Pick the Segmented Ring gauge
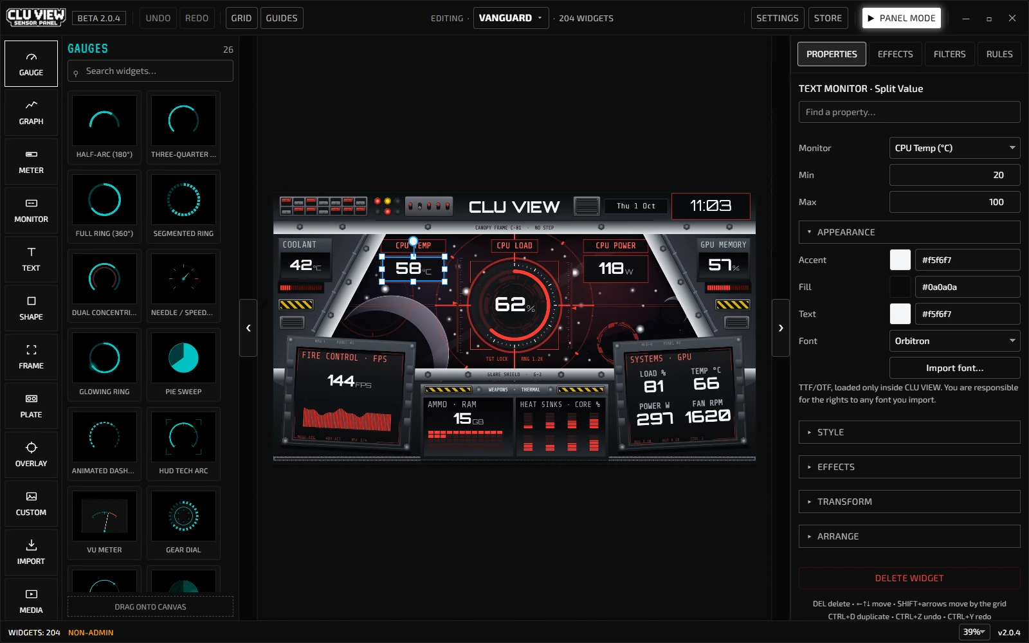 pos(183,206)
